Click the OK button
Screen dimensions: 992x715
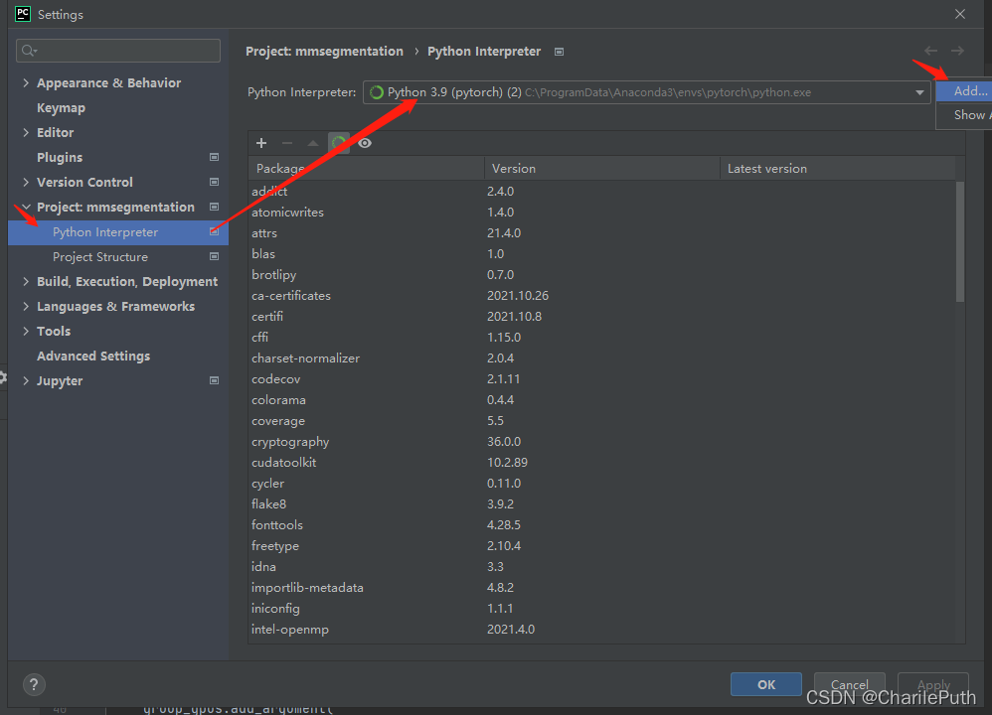click(x=766, y=684)
